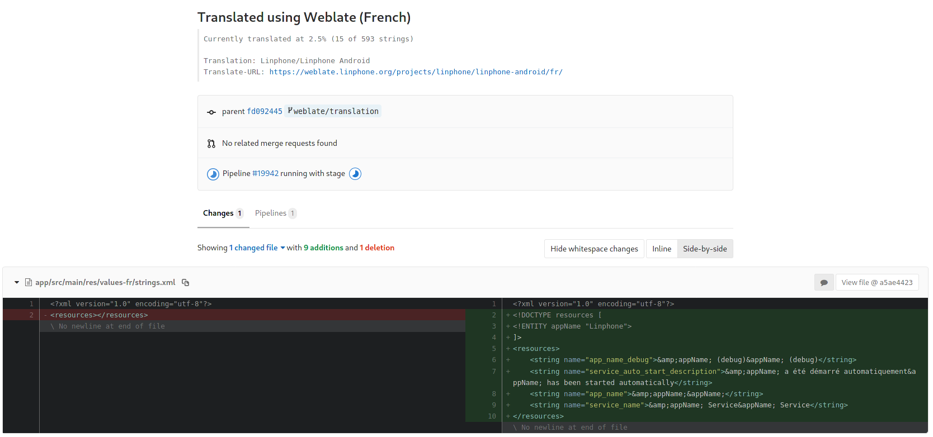933x437 pixels.
Task: Click new line number 10 in diff
Action: point(492,416)
